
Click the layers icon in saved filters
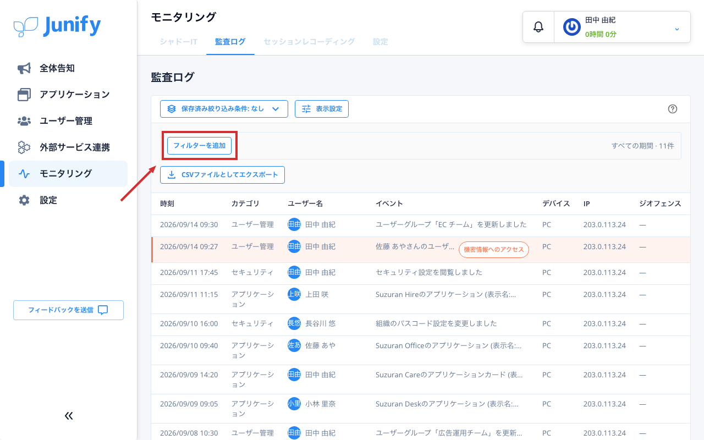pyautogui.click(x=172, y=109)
